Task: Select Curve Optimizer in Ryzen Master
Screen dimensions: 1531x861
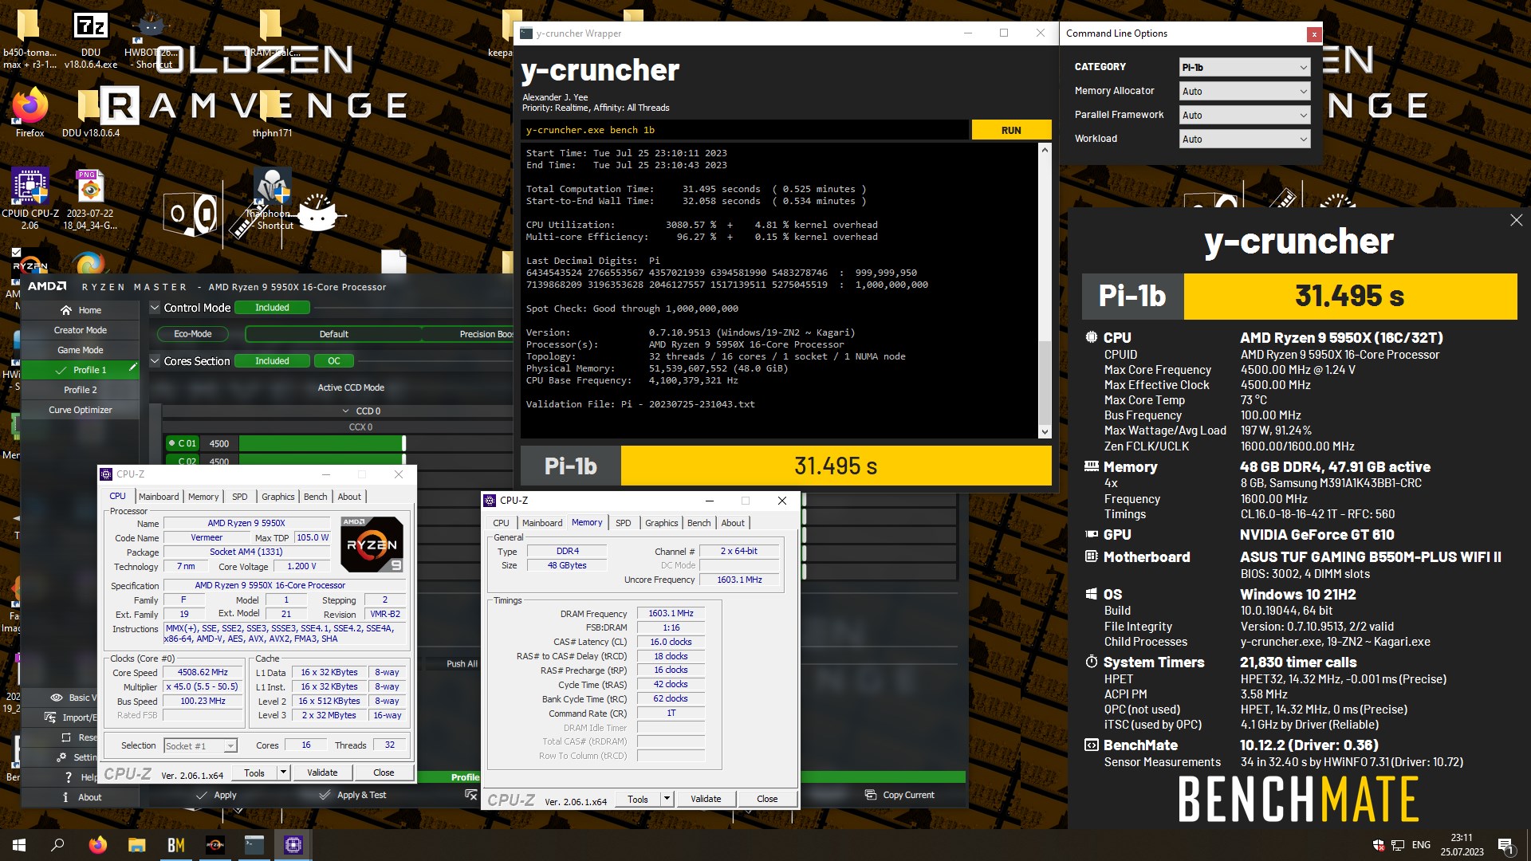Action: (x=80, y=410)
